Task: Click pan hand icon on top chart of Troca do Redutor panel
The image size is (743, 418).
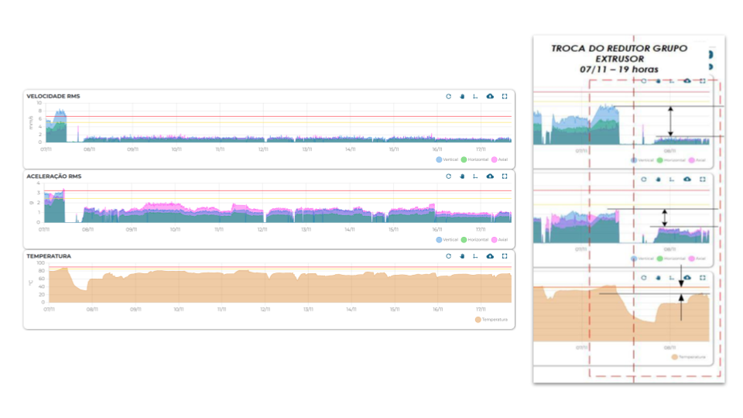Action: coord(658,81)
